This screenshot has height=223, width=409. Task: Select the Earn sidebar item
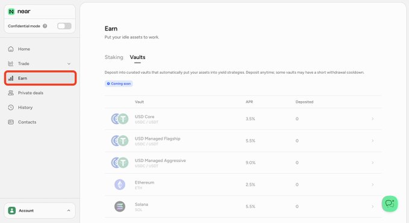(40, 78)
